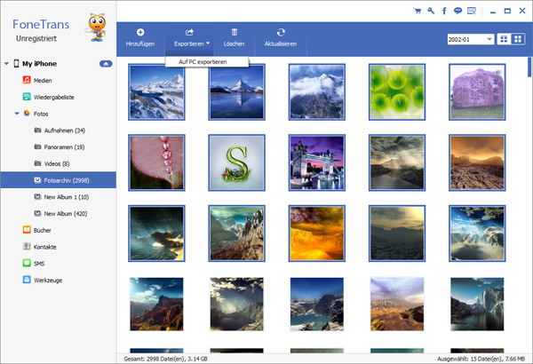The width and height of the screenshot is (533, 364).
Task: Open the menu icon beside chat bubble
Action: 472,11
